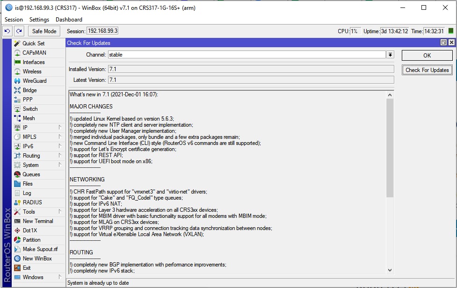The width and height of the screenshot is (457, 288).
Task: Open Wireless settings icon
Action: (17, 72)
